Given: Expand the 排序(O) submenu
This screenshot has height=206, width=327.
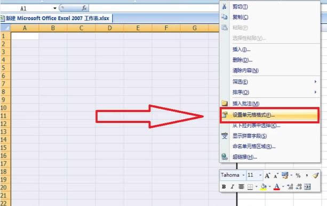Looking at the screenshot, I should (x=269, y=92).
